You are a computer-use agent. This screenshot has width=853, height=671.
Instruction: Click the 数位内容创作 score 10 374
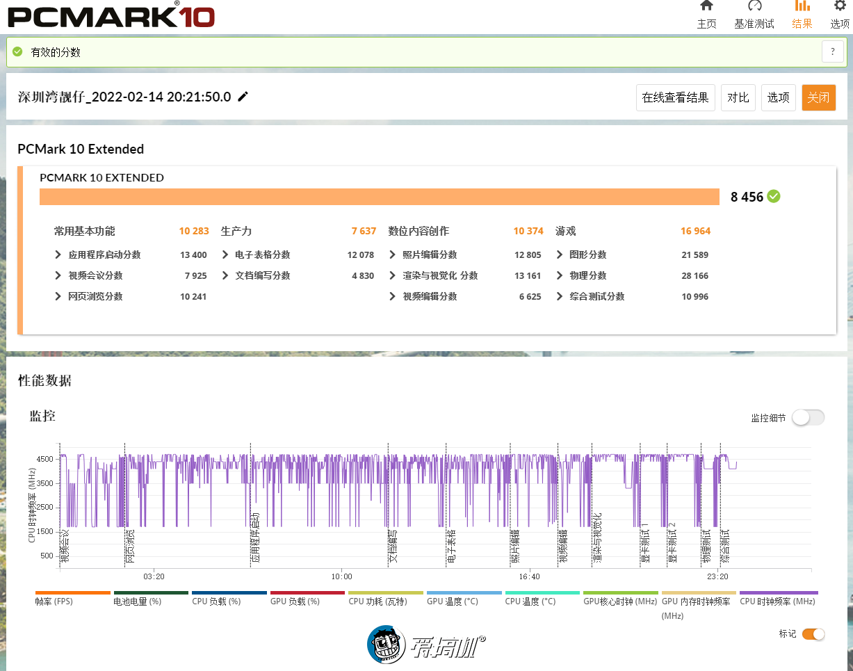pos(528,232)
